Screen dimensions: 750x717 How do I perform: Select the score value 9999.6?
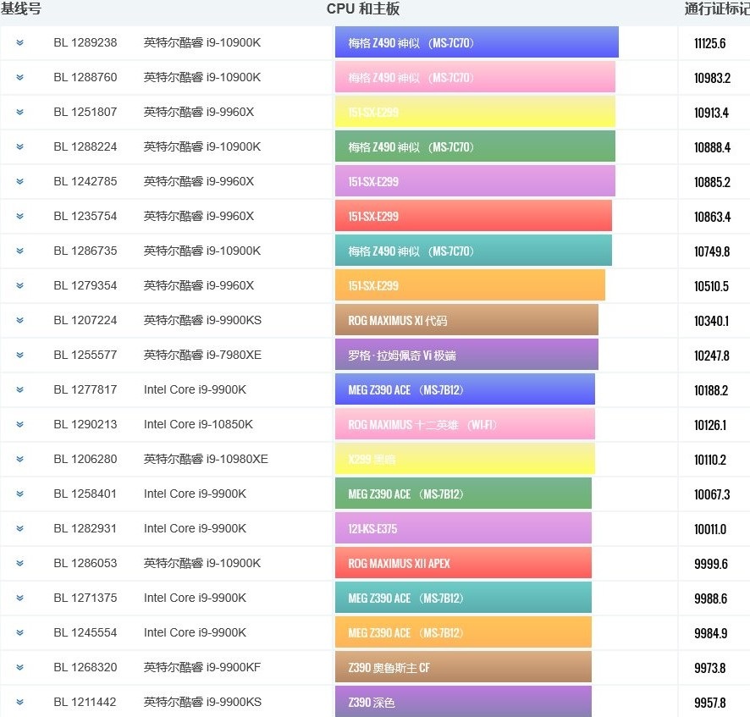click(x=711, y=564)
